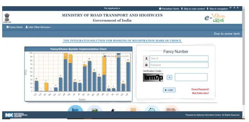Click the blue UP bar in chart
The width and height of the screenshot is (249, 122).
pyautogui.click(x=128, y=77)
